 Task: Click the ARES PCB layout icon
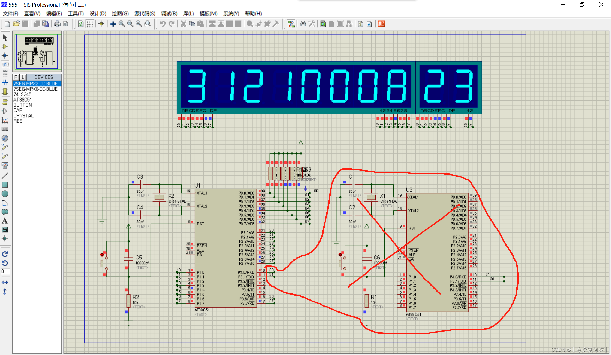(381, 24)
